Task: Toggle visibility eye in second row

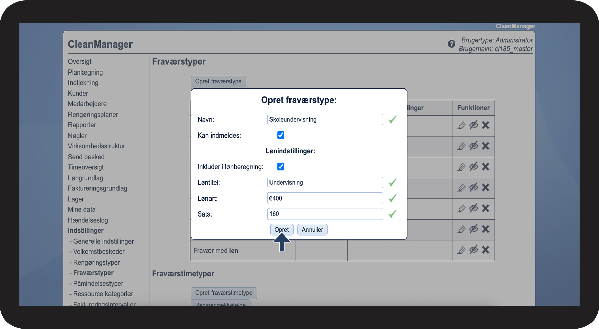Action: pyautogui.click(x=474, y=146)
